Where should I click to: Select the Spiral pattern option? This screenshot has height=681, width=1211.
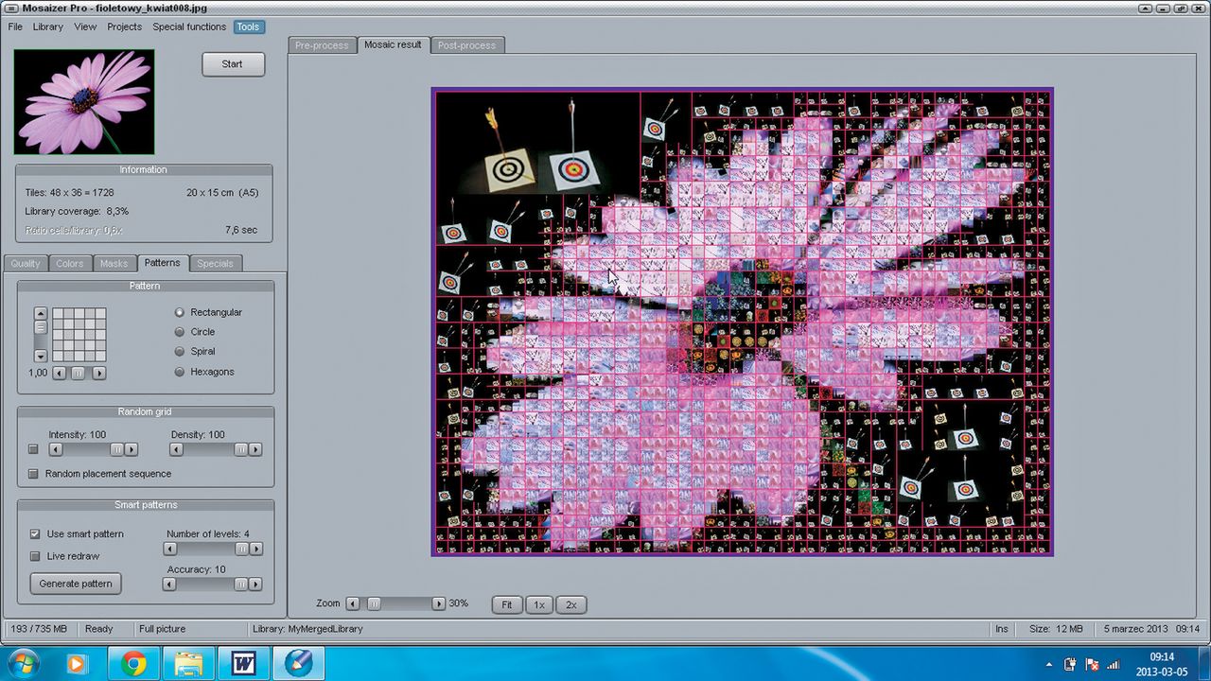click(180, 352)
